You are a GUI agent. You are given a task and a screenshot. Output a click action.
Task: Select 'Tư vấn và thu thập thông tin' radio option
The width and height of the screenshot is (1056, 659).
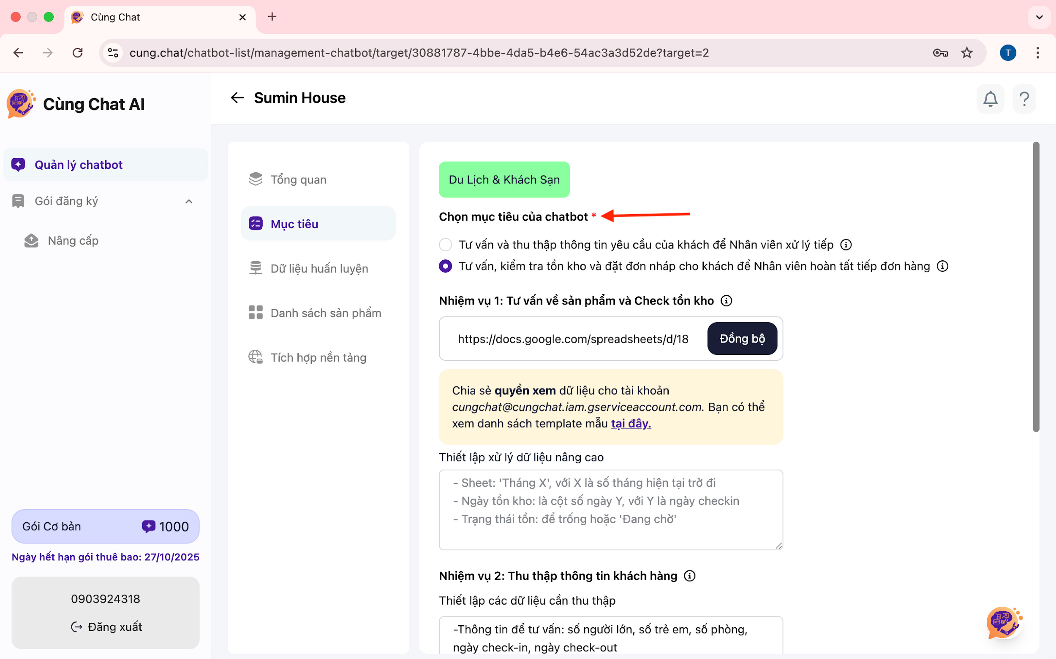446,245
